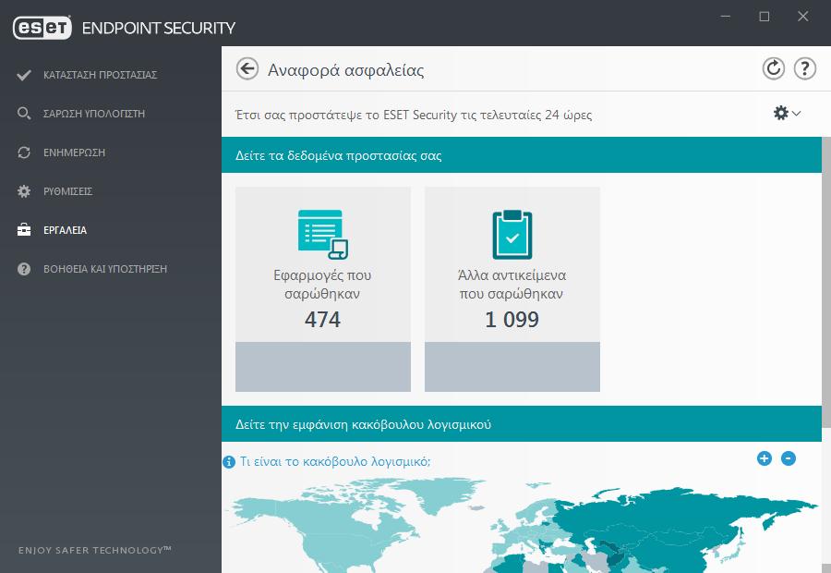831x573 pixels.
Task: Click the last 24 hours protection summary text
Action: [414, 115]
